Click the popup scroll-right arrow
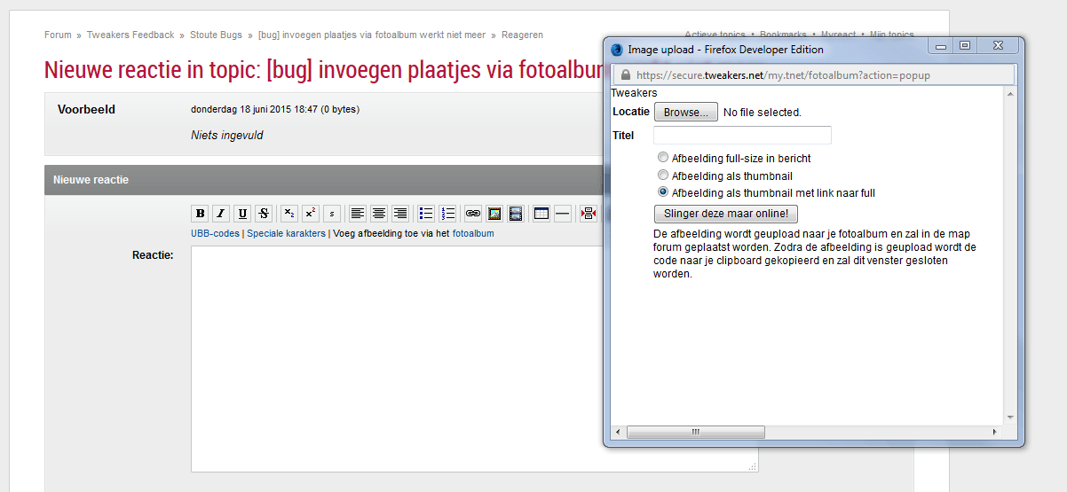 [994, 432]
